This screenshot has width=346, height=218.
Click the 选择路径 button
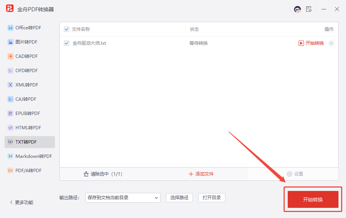point(179,198)
